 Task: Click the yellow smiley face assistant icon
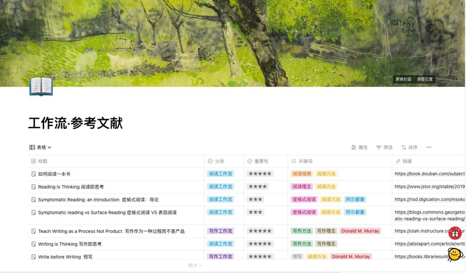pos(455,254)
